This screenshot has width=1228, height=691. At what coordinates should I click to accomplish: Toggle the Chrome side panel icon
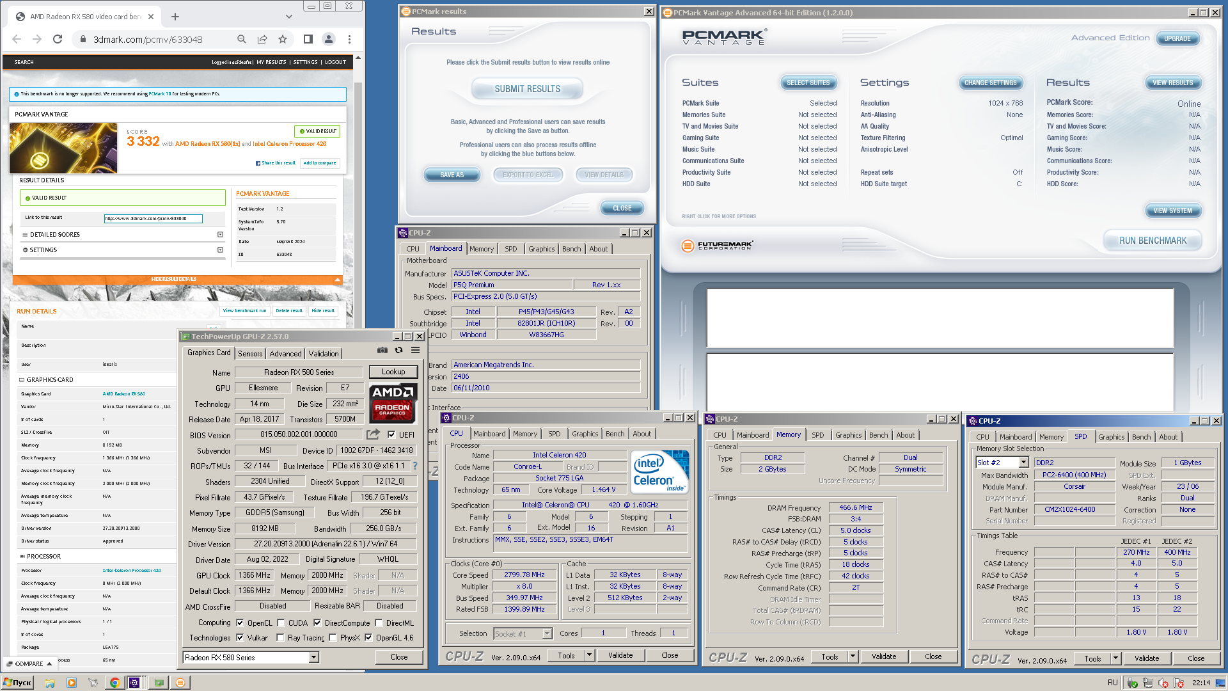pos(308,39)
